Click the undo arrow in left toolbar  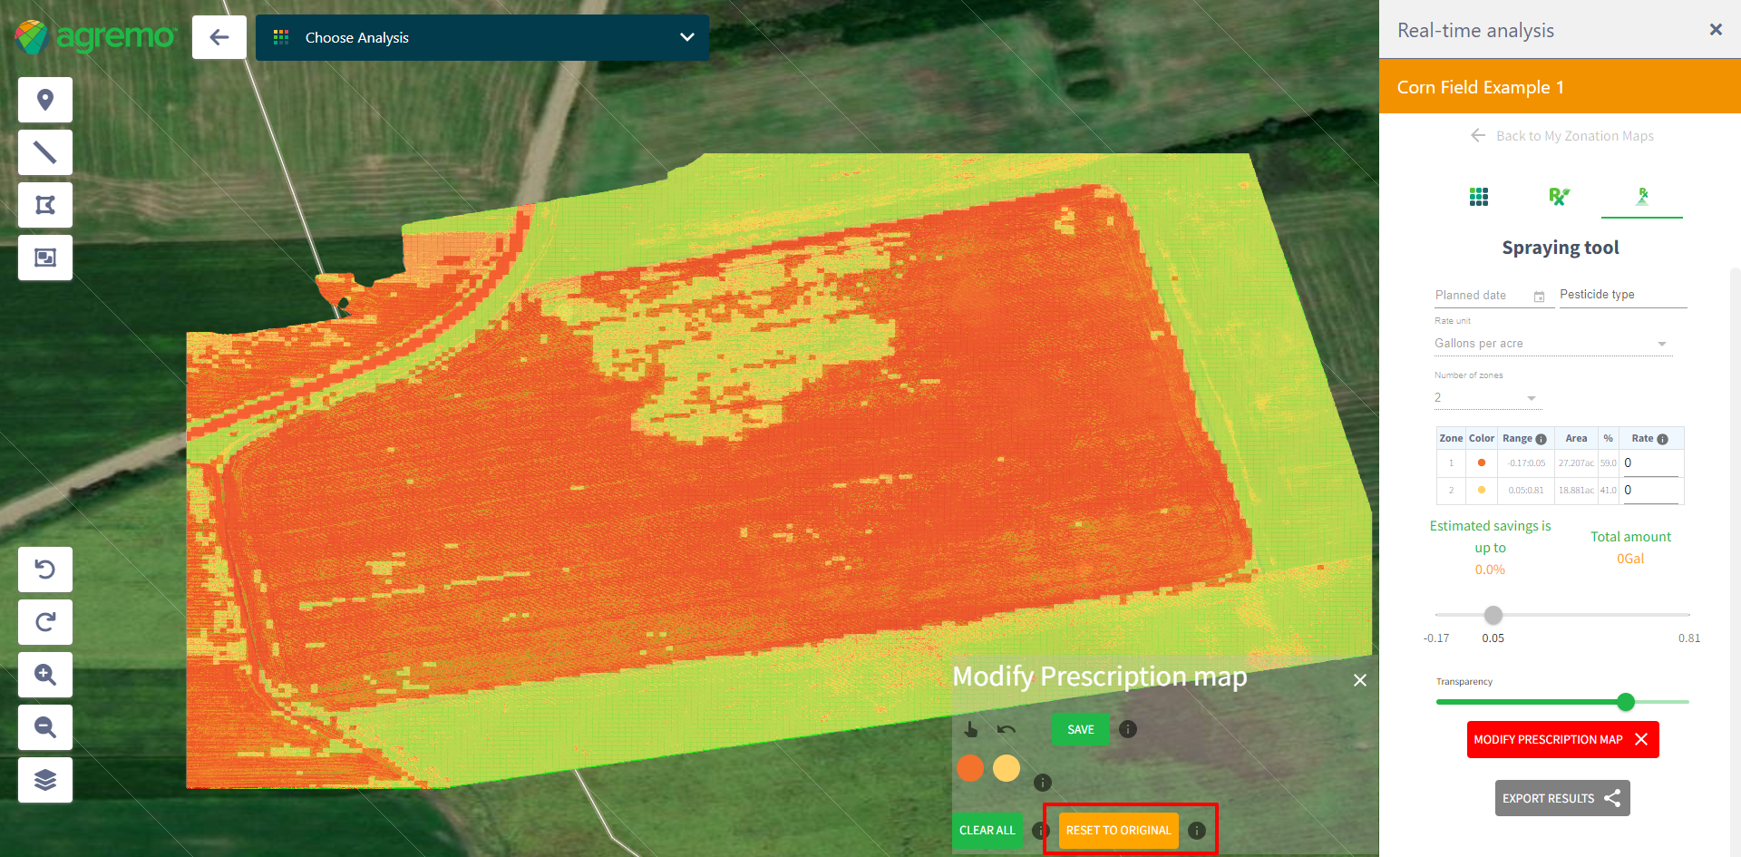pyautogui.click(x=45, y=570)
